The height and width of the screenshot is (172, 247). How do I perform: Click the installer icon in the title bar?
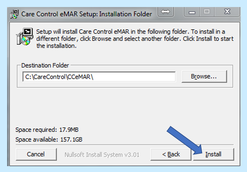(x=14, y=14)
